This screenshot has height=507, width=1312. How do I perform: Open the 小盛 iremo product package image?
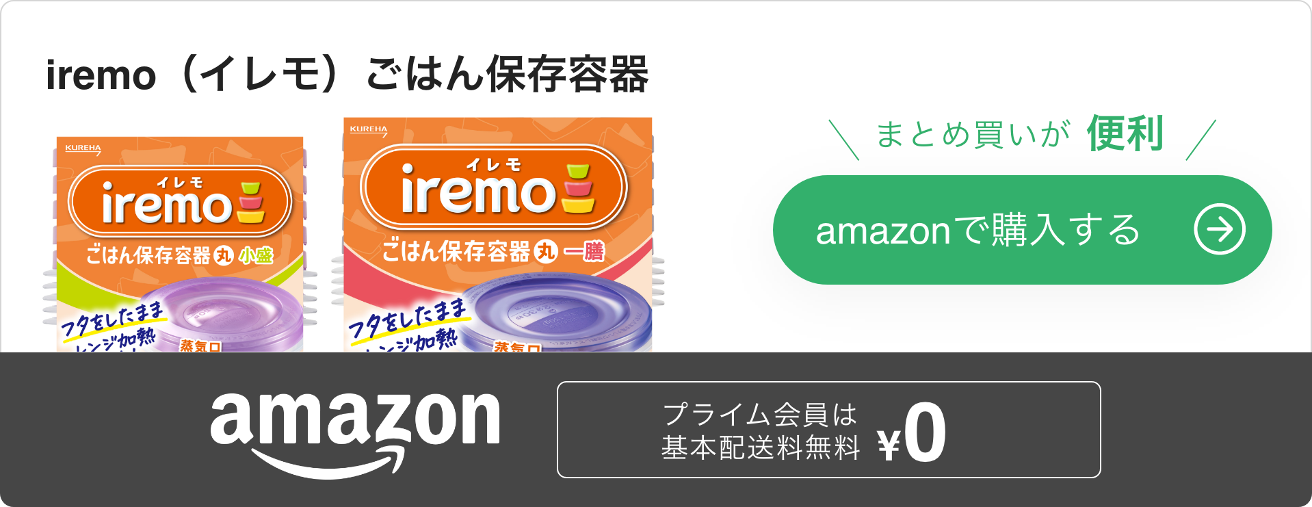tap(180, 244)
